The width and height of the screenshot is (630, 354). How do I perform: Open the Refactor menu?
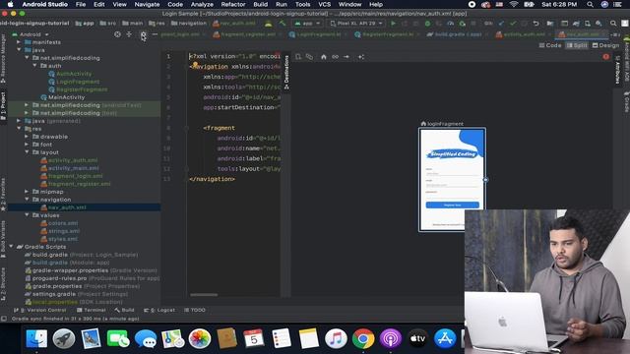tap(233, 4)
